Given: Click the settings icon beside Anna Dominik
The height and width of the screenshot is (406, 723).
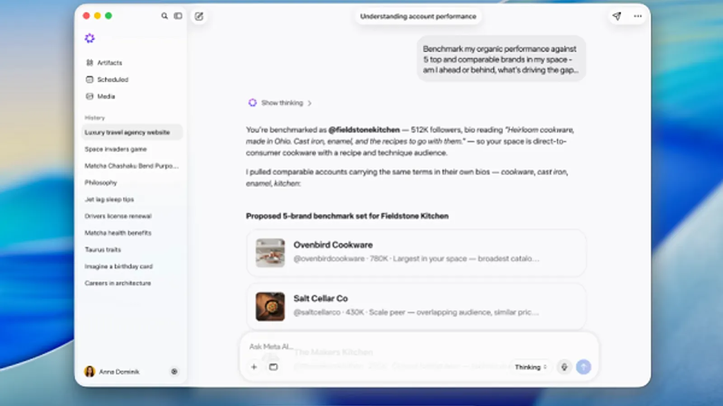Looking at the screenshot, I should pos(174,371).
